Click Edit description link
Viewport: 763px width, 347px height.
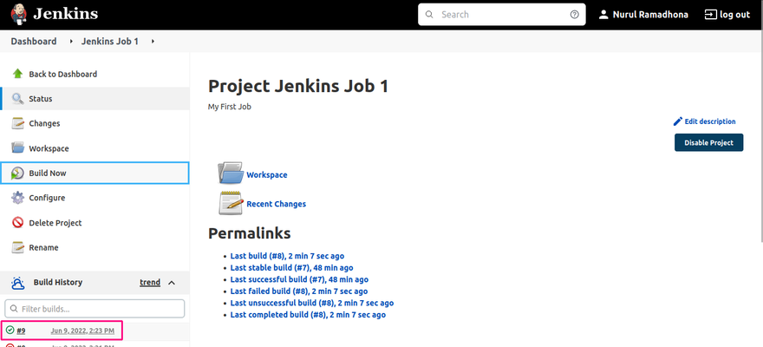(x=710, y=121)
